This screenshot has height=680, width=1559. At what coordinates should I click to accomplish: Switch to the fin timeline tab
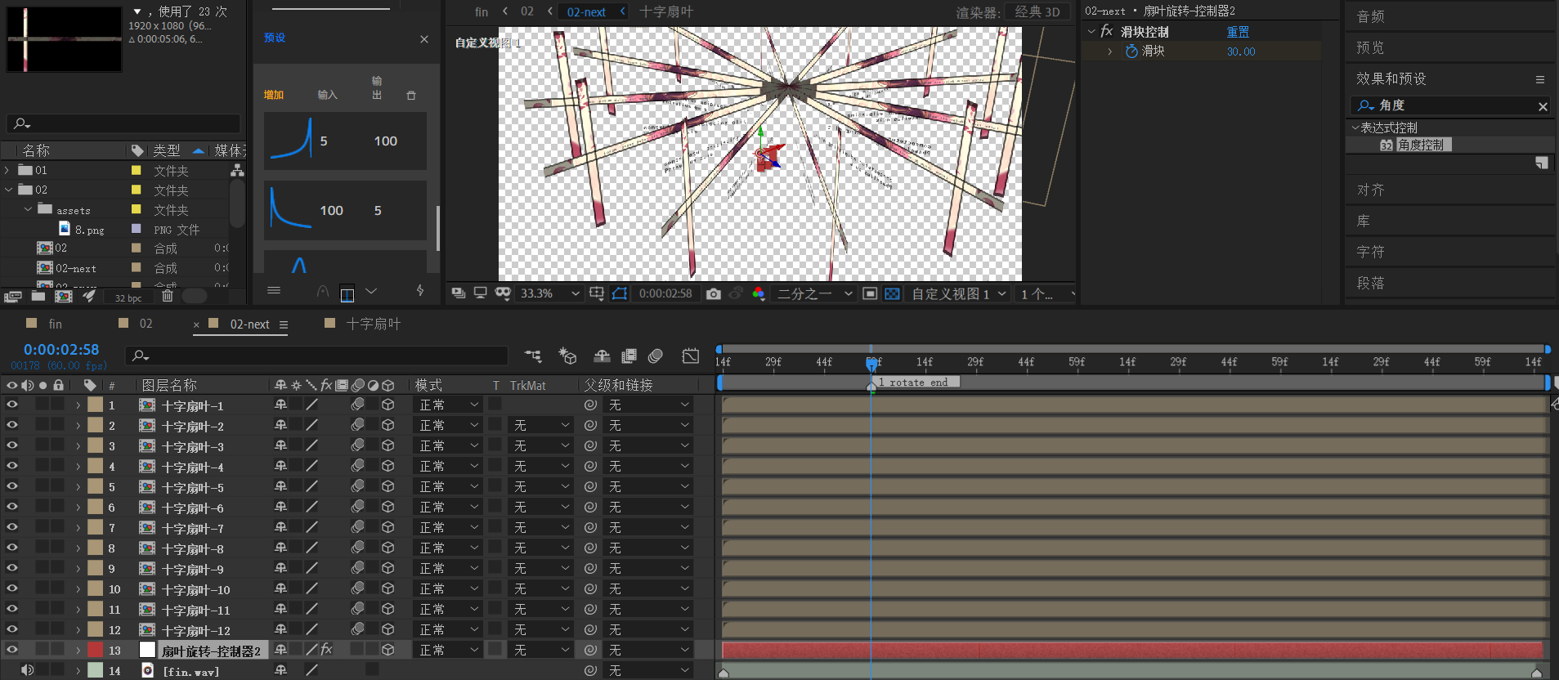[x=55, y=324]
